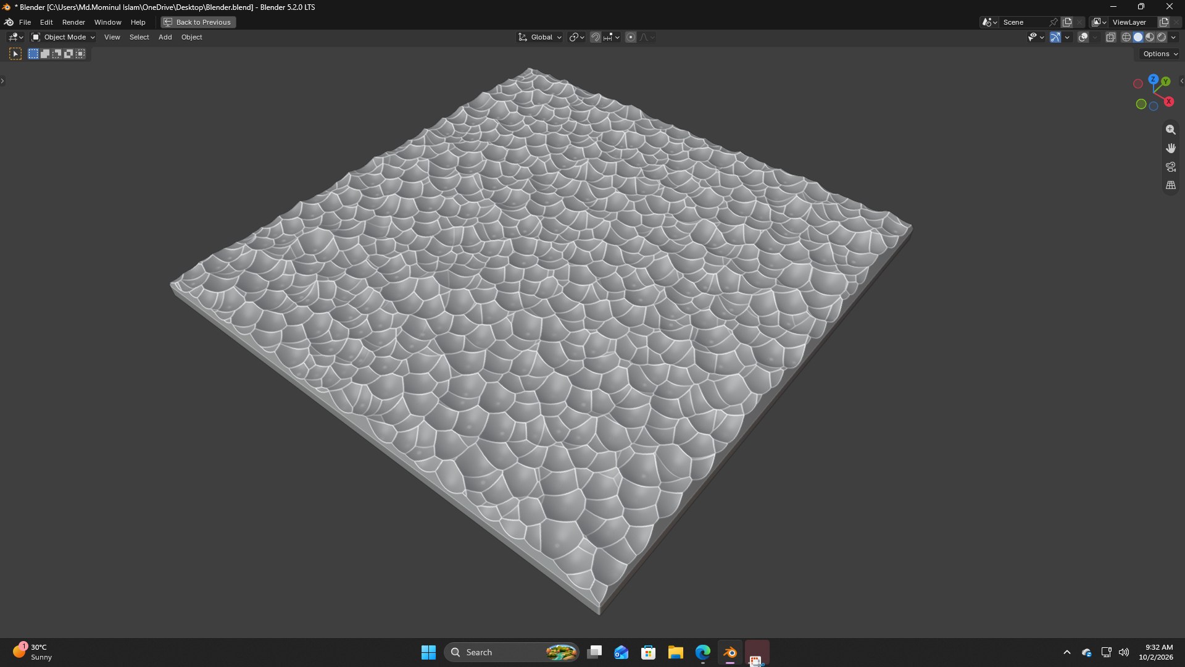Open the Options dropdown
The height and width of the screenshot is (667, 1185).
click(x=1160, y=54)
